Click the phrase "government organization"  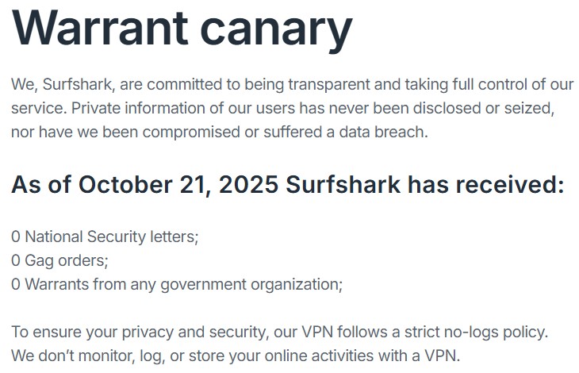point(251,283)
